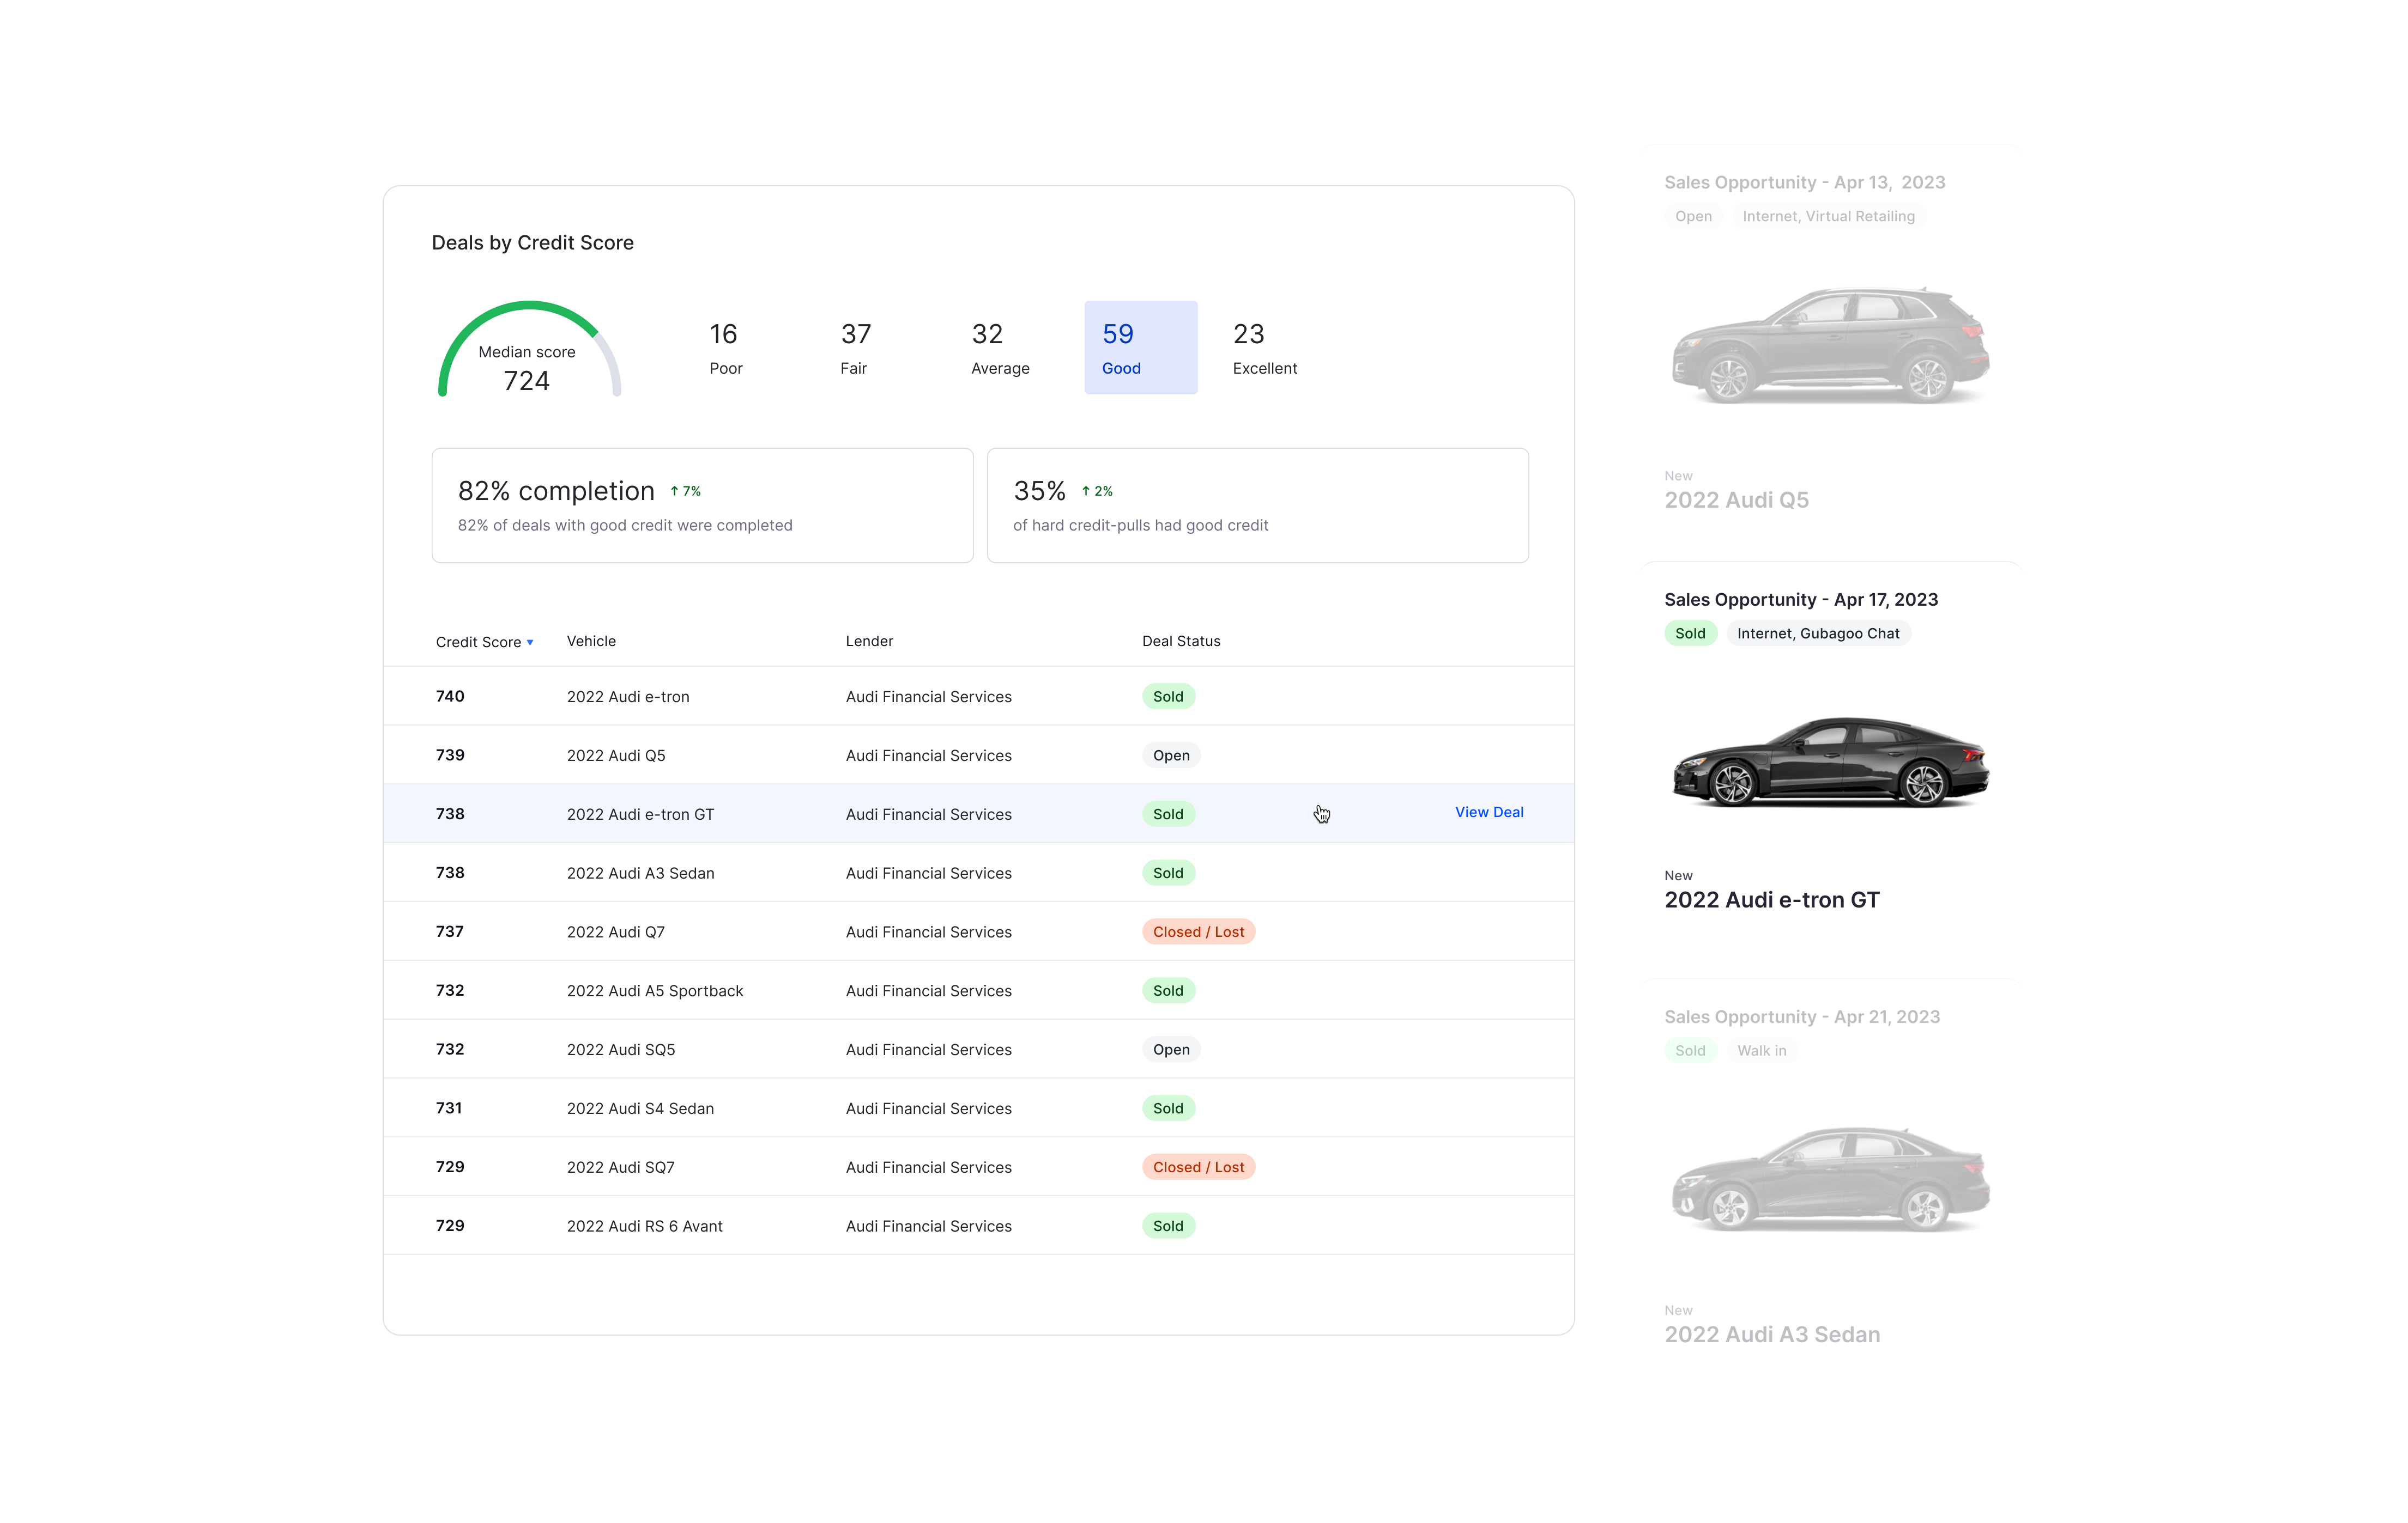Open the 82% completion stat card
Viewport: 2408px width, 1523px height.
pos(702,505)
